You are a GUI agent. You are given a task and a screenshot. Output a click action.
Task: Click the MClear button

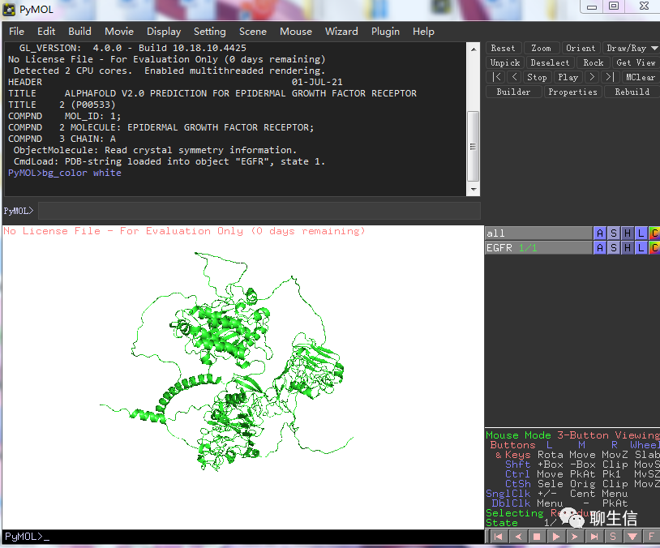click(x=641, y=77)
